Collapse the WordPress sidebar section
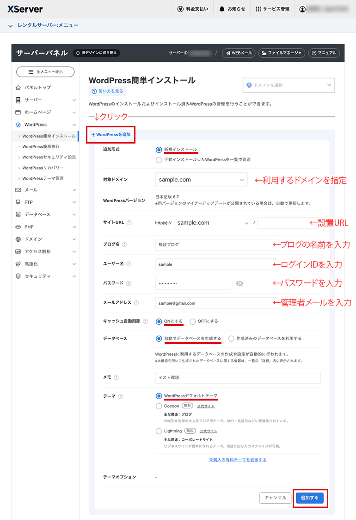 coord(74,125)
